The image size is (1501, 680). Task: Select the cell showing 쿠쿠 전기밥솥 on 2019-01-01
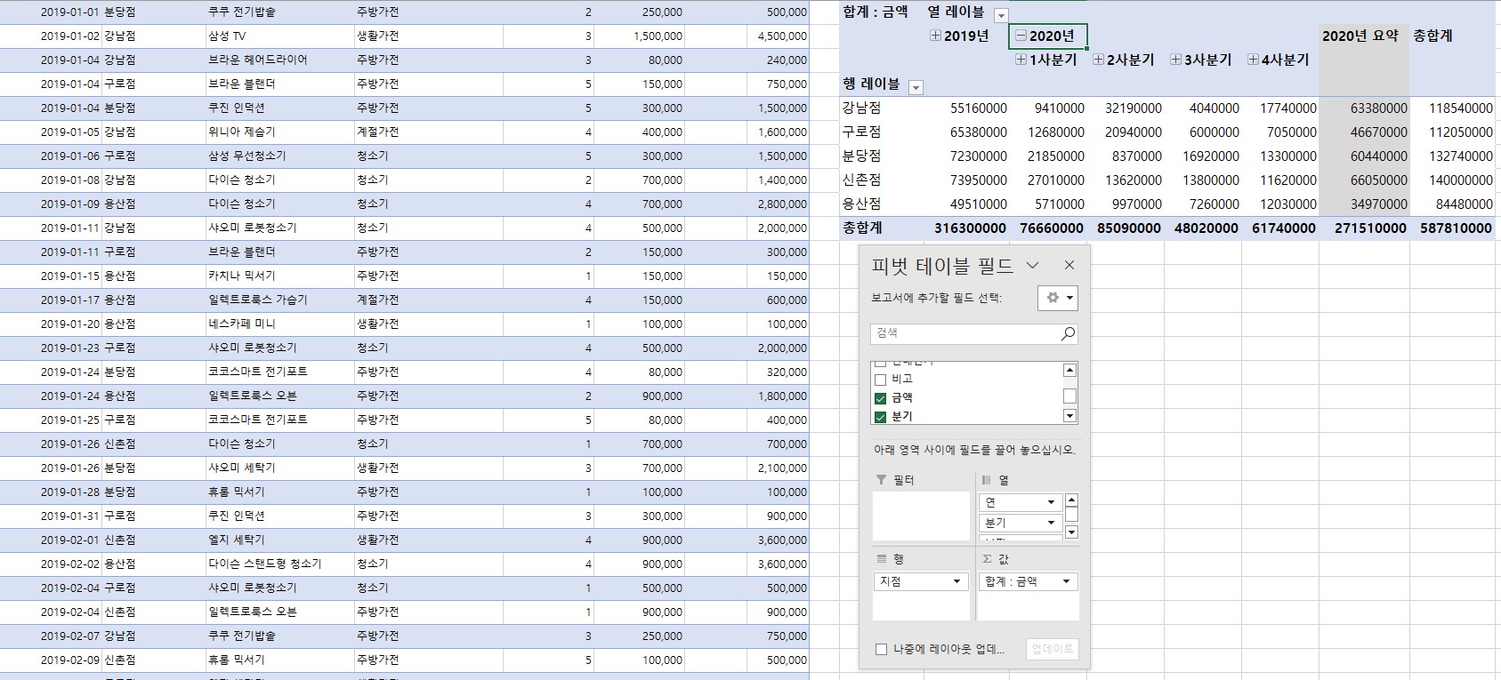(x=279, y=12)
